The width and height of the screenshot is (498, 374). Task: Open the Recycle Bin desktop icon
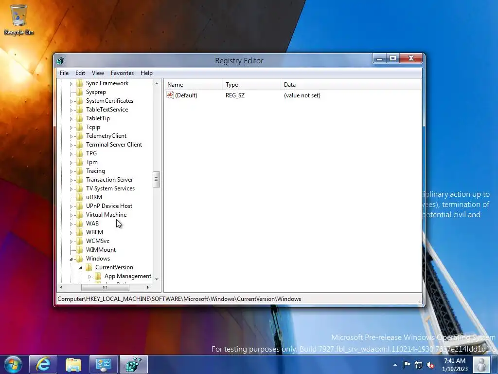[19, 19]
